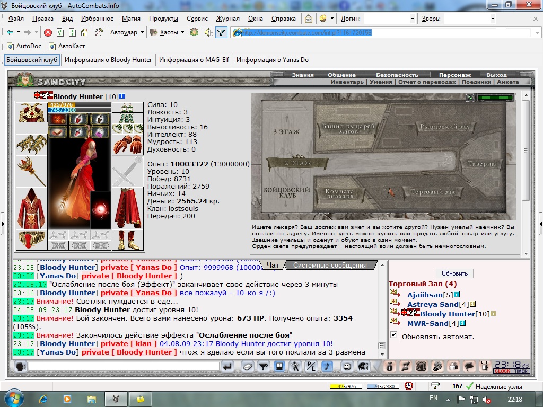543x407 pixels.
Task: Click the green progress bar above map
Action: [x=495, y=98]
